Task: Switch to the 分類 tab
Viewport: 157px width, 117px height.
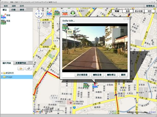Action: pyautogui.click(x=13, y=10)
